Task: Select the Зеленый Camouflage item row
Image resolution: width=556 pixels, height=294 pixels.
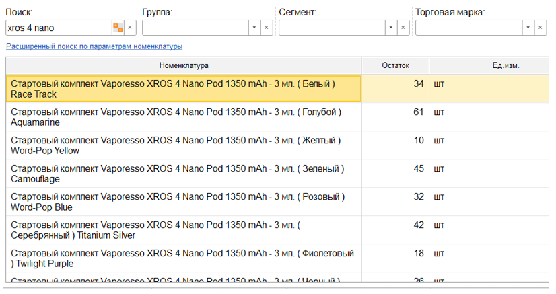Action: pyautogui.click(x=183, y=174)
